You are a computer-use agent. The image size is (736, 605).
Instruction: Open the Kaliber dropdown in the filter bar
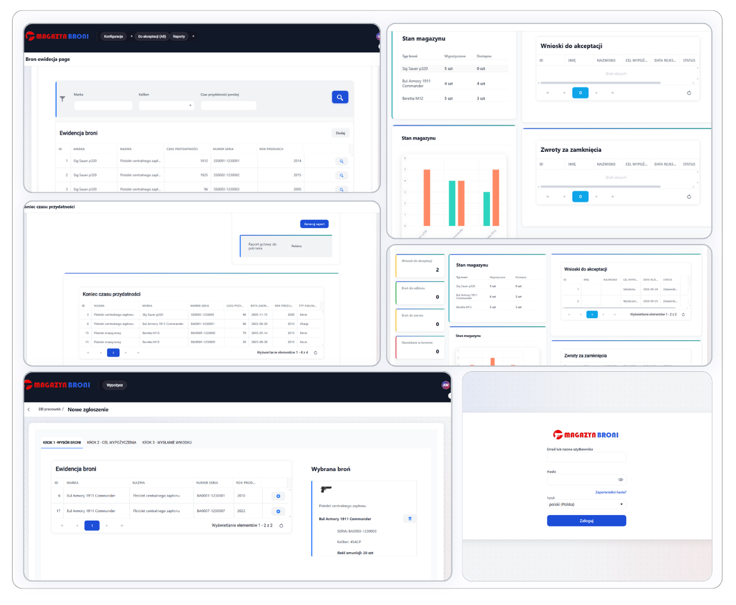[167, 105]
